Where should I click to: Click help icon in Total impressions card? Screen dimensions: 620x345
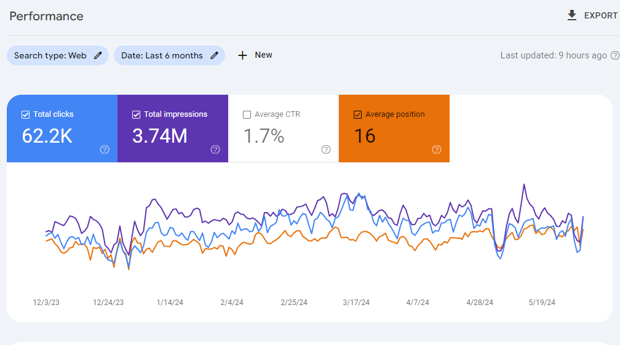tap(215, 149)
